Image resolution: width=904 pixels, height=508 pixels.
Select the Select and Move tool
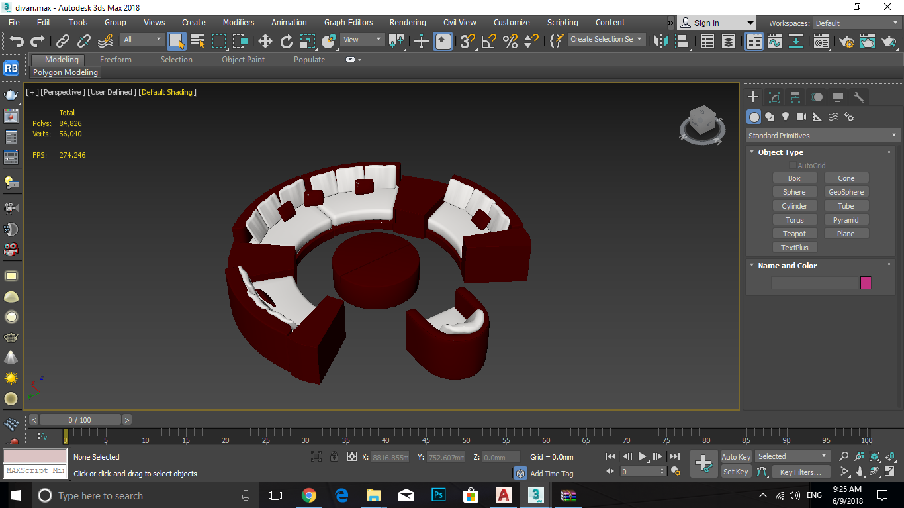click(x=265, y=42)
